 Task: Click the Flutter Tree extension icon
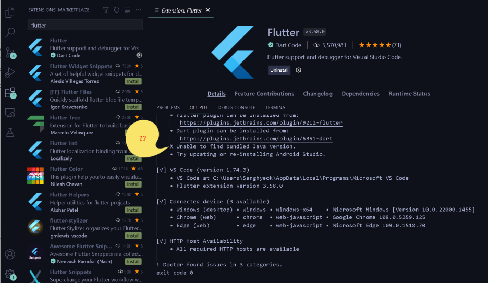coord(35,124)
